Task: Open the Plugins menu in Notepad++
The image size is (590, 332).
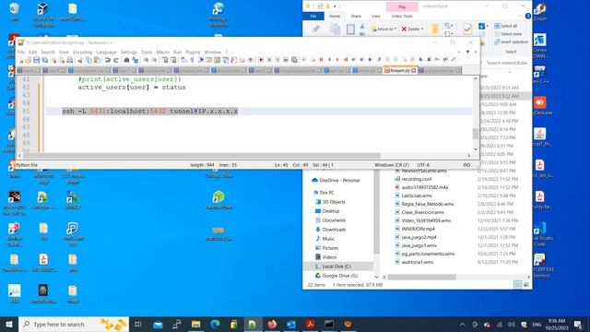Action: click(x=193, y=52)
